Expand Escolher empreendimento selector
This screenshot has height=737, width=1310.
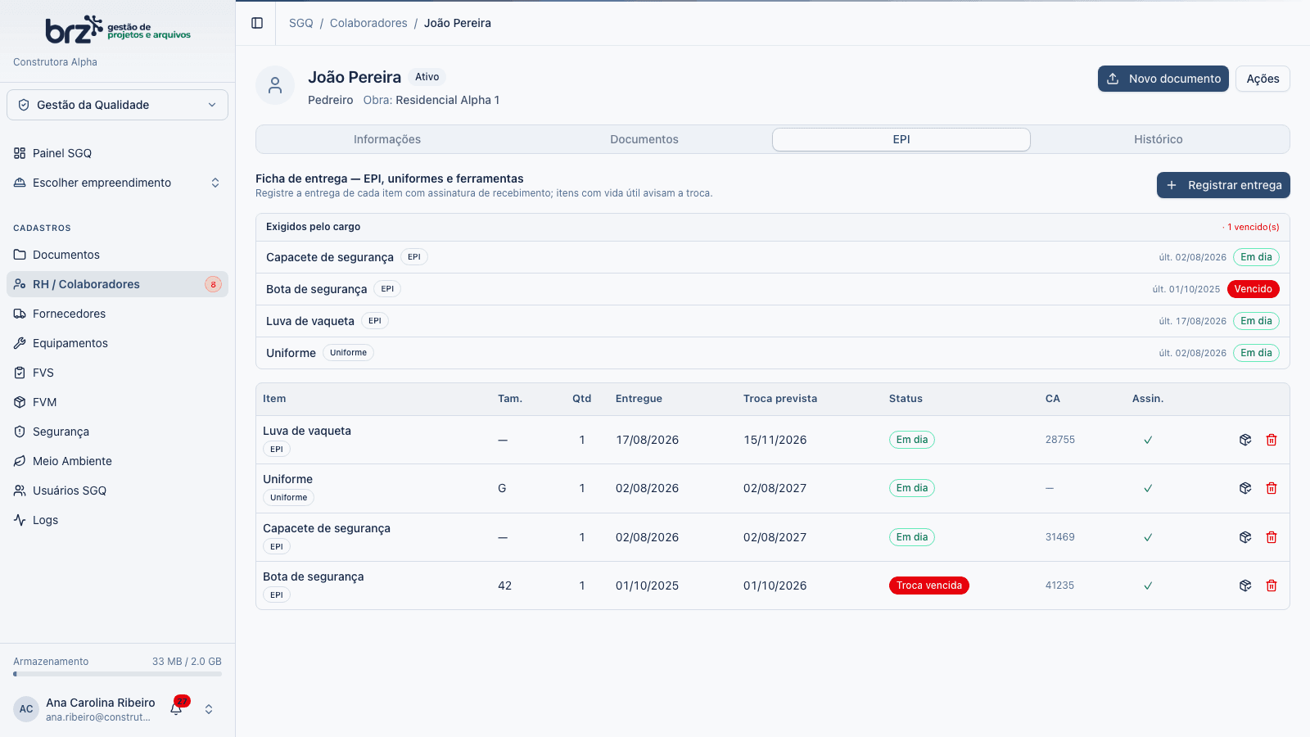(117, 183)
